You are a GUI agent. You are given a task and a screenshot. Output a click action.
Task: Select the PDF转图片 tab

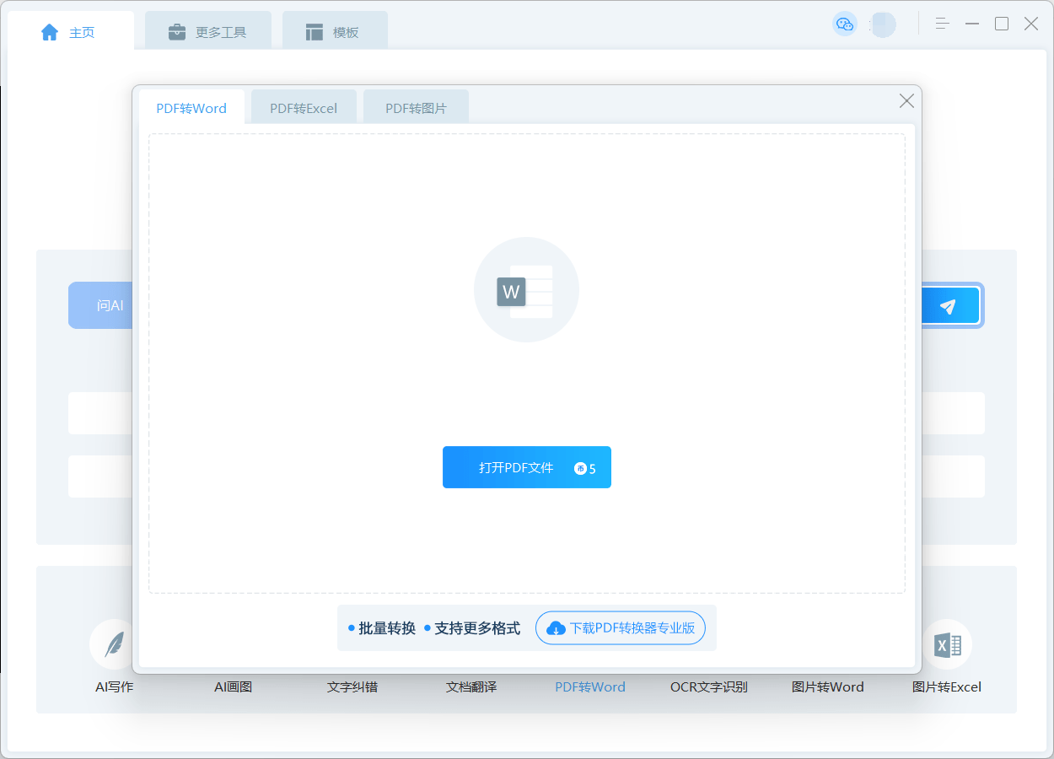pos(416,107)
